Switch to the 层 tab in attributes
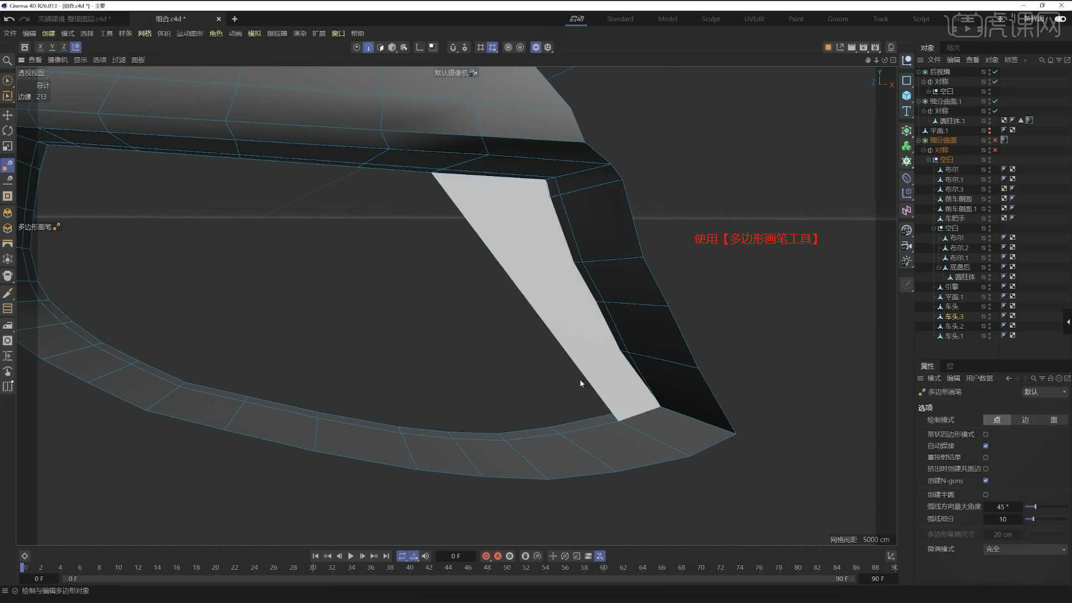This screenshot has height=603, width=1072. (x=950, y=366)
